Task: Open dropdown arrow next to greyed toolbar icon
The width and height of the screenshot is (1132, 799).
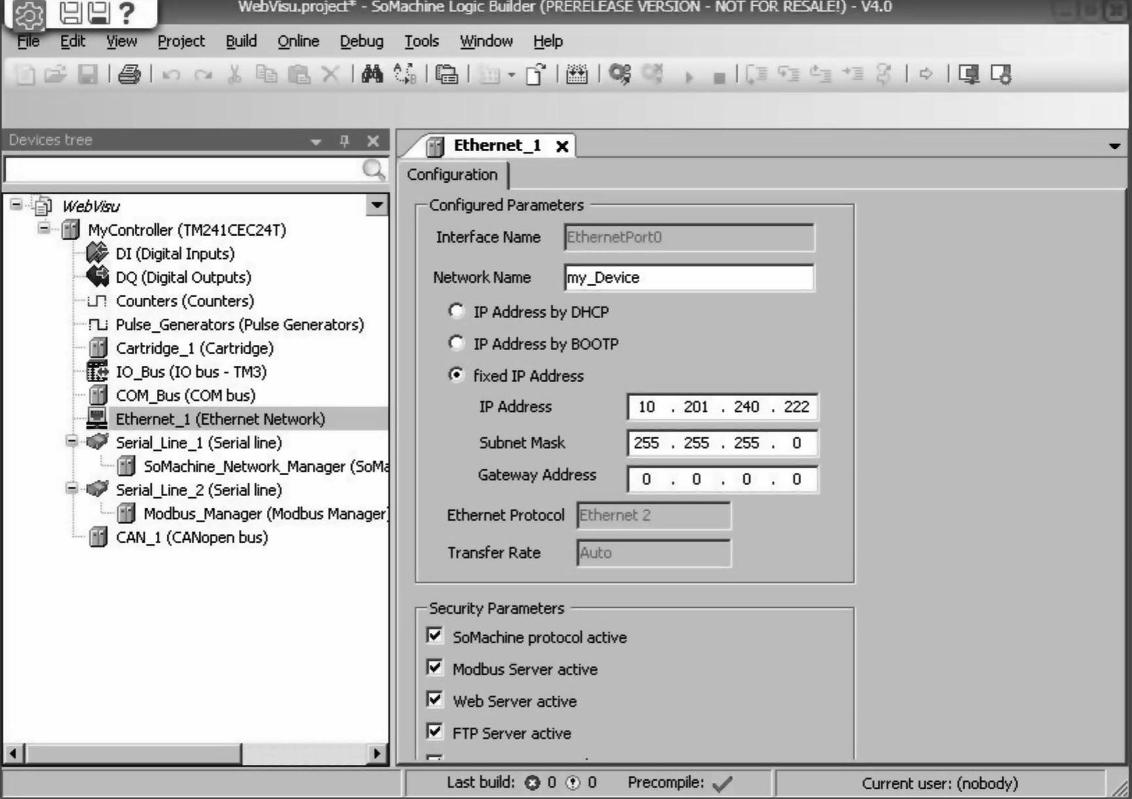Action: 512,75
